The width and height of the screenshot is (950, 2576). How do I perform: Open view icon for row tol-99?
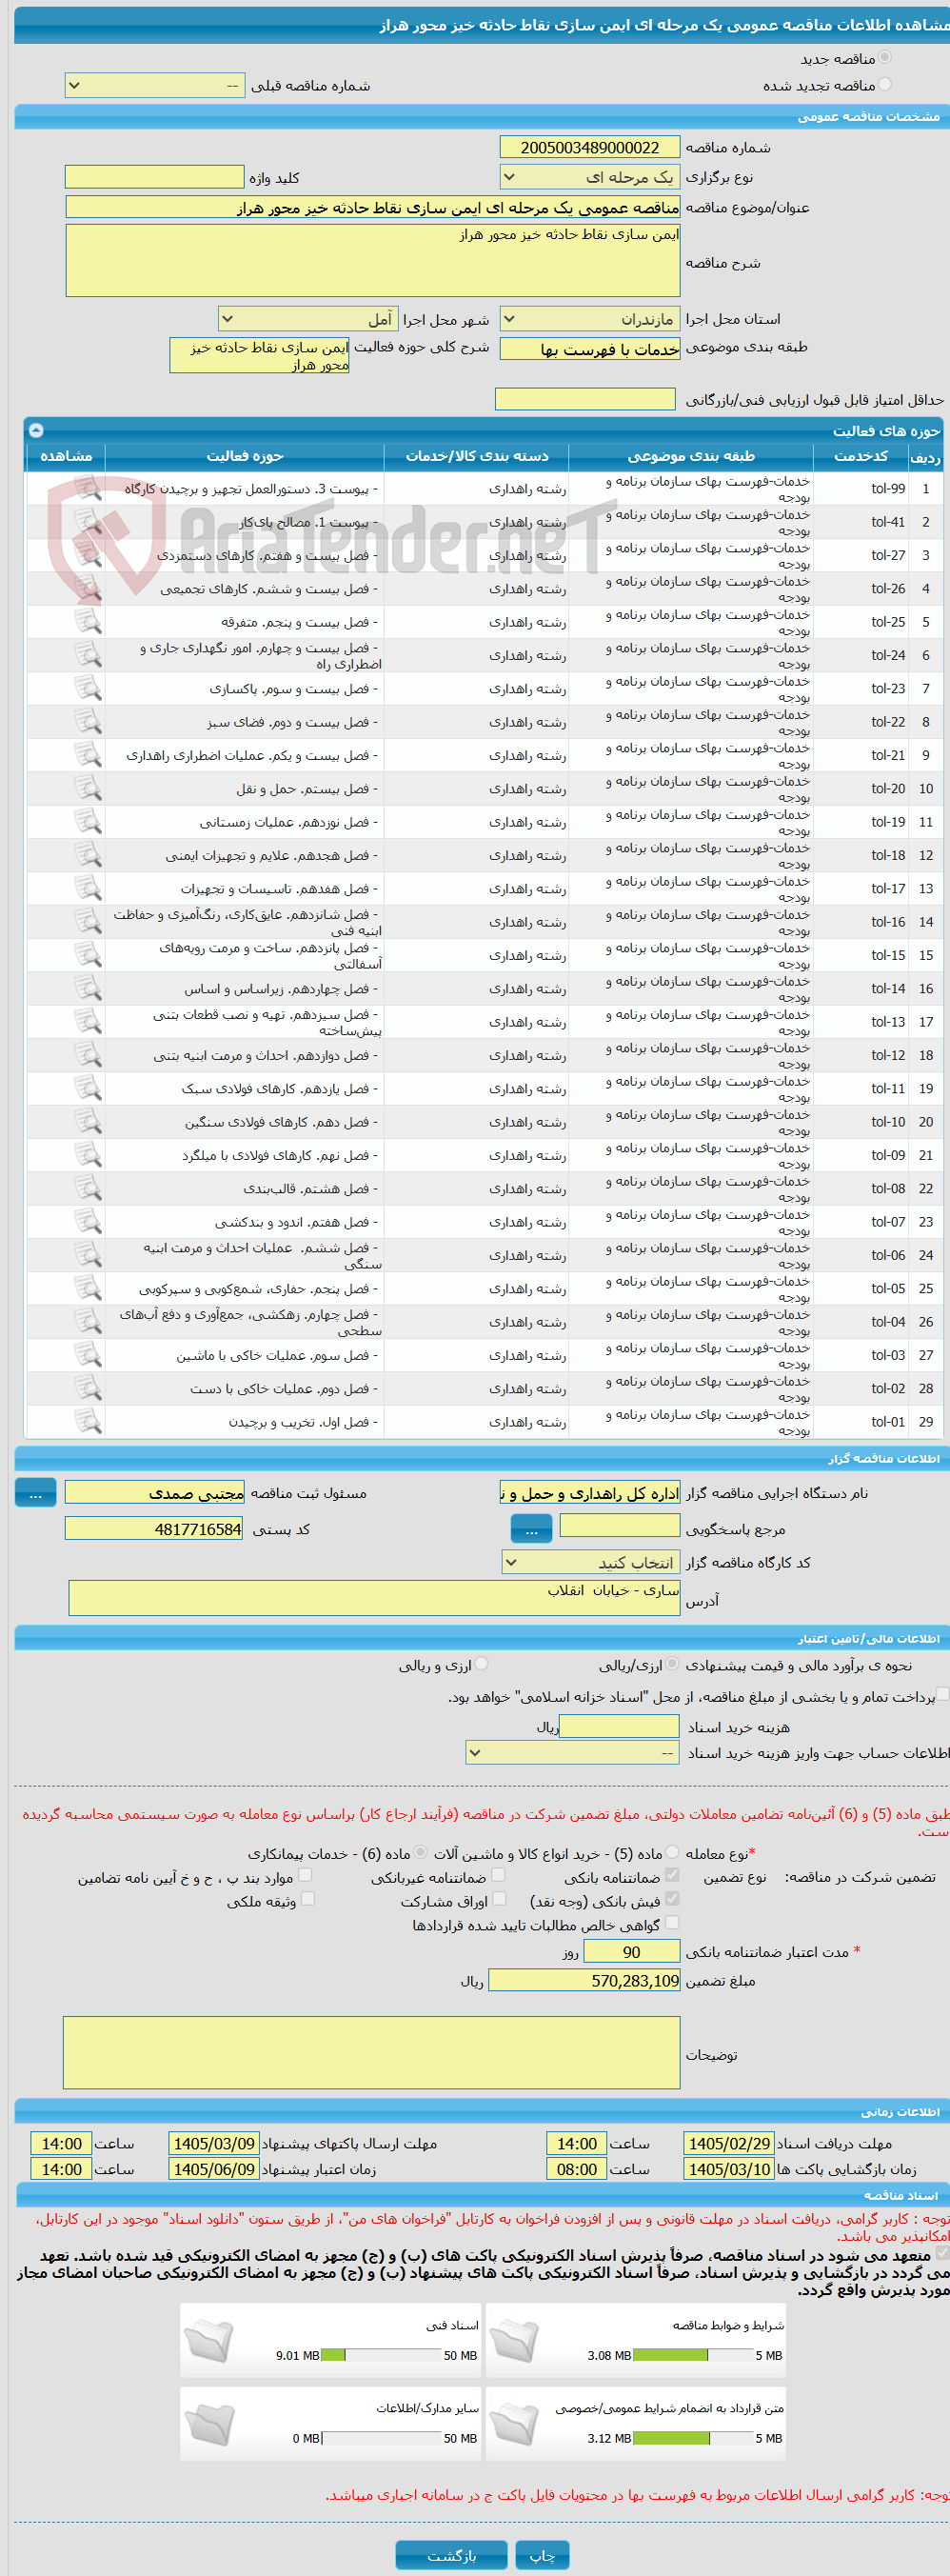[x=88, y=489]
